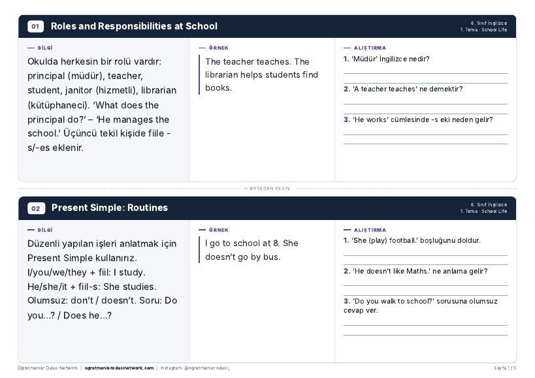
Task: Click "Öğretmenler Odası Network" in the footer
Action: [48, 368]
